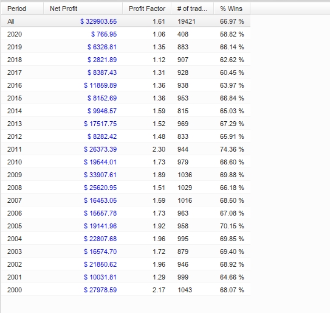
Task: Sort by the % Wins column header
Action: click(232, 9)
